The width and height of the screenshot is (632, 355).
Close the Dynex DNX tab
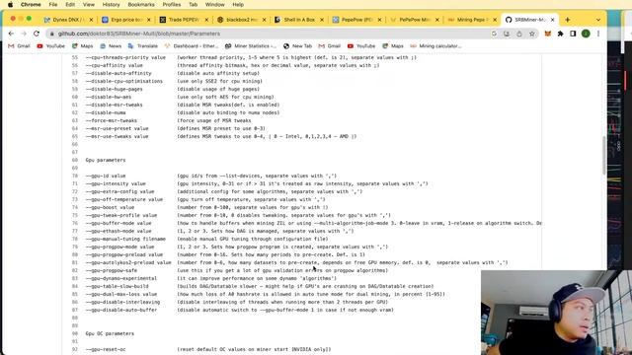point(91,20)
